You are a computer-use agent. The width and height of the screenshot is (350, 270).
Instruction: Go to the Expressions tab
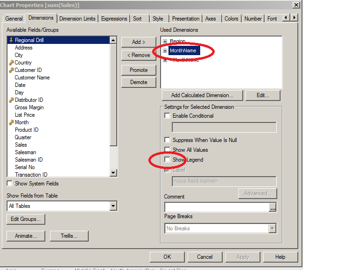114,19
